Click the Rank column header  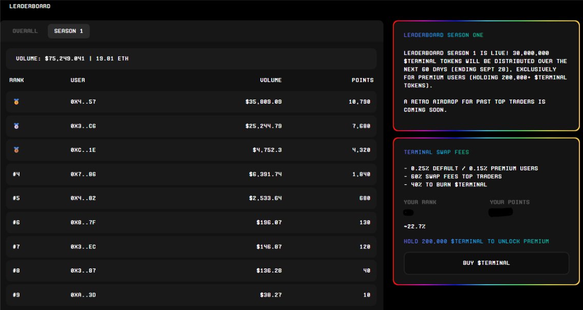point(16,80)
